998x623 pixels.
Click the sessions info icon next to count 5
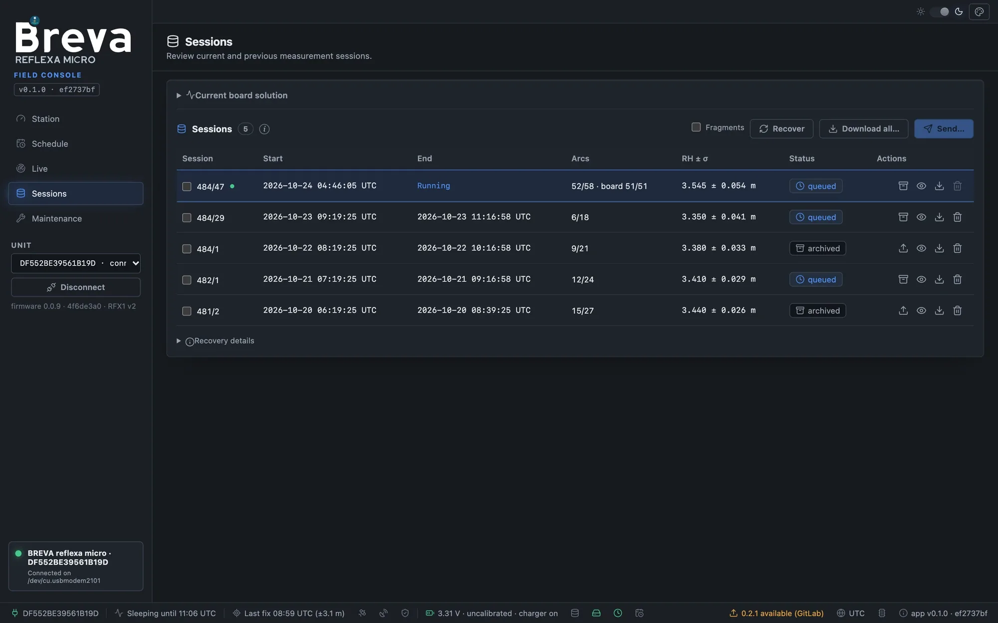tap(264, 129)
